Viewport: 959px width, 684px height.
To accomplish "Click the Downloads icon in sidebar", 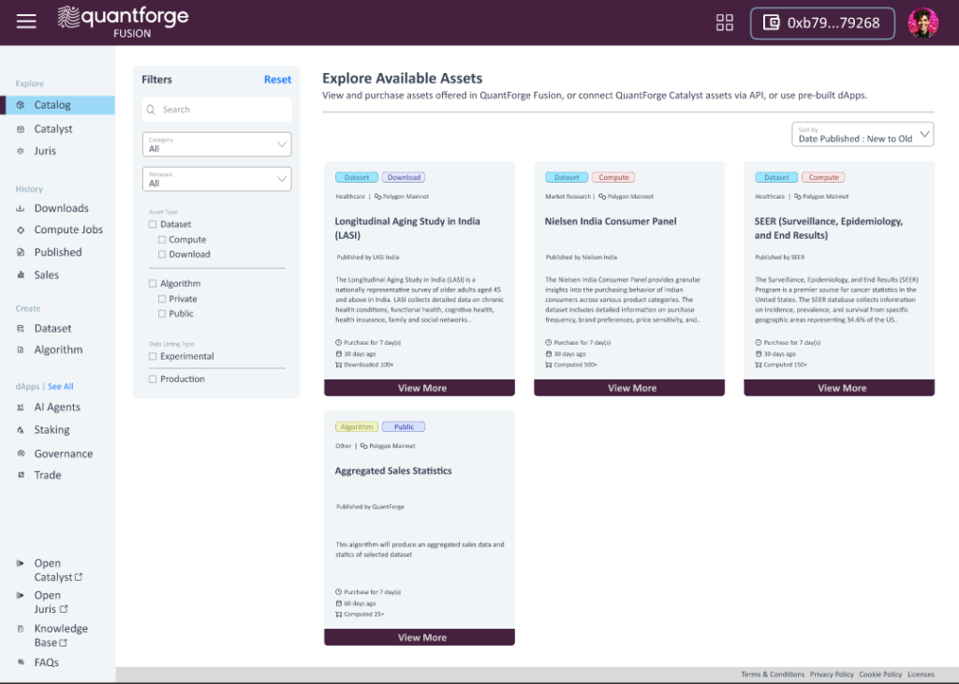I will 21,208.
